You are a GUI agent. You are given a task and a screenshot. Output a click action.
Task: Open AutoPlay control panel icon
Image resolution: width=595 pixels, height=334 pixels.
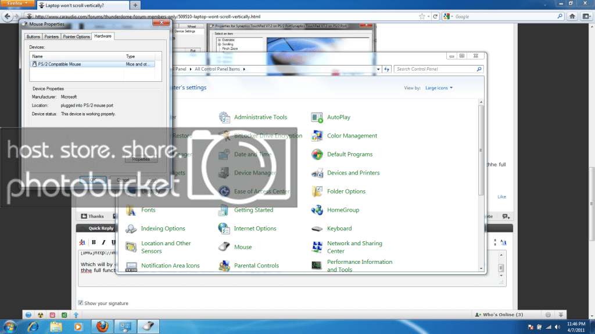(317, 117)
